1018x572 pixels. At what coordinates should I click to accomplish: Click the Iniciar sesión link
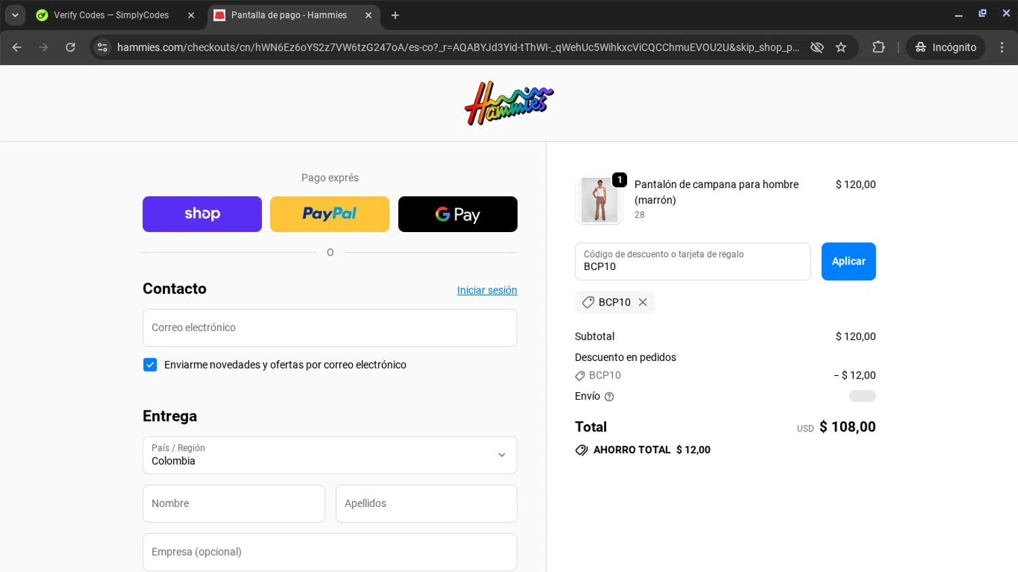tap(487, 290)
